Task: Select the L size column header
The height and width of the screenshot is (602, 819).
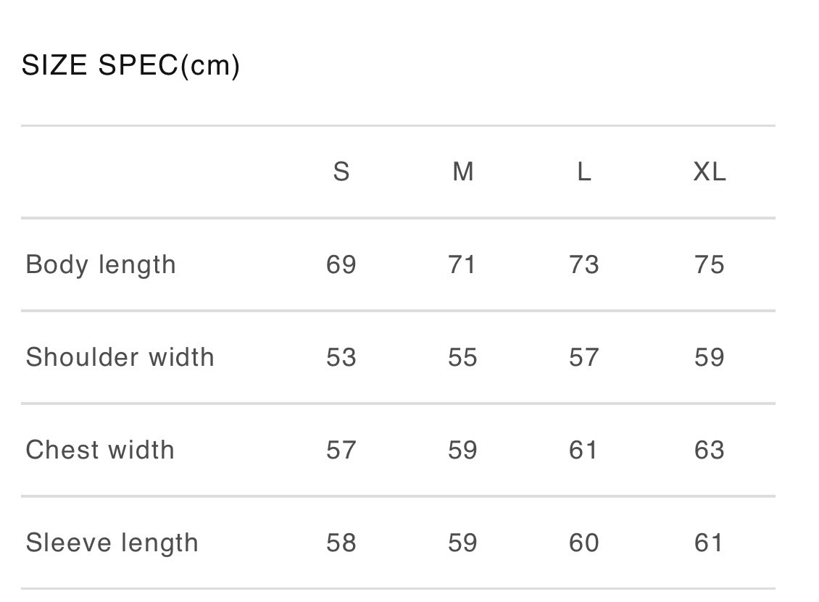Action: 584,172
